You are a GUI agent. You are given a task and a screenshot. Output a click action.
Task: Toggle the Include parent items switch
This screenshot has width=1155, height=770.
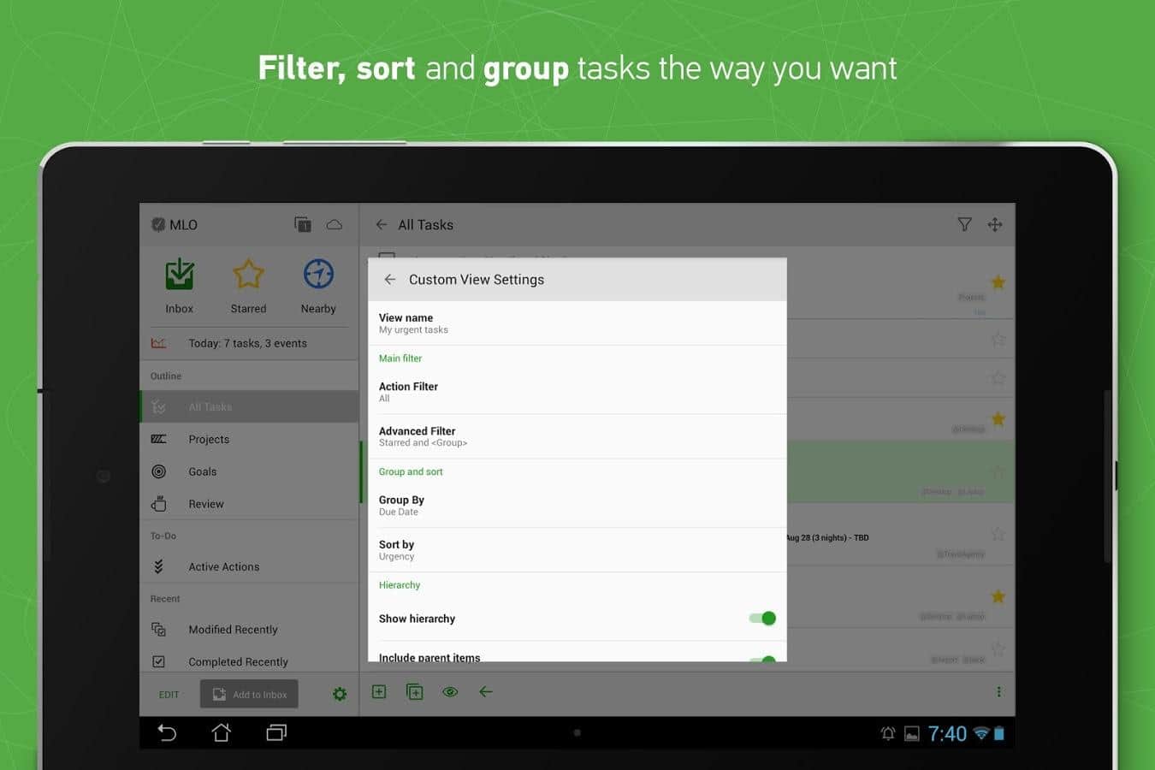click(761, 659)
